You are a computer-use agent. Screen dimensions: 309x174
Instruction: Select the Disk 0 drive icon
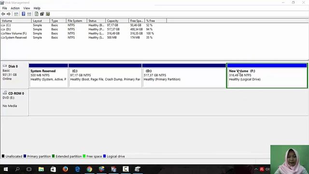click(x=5, y=66)
